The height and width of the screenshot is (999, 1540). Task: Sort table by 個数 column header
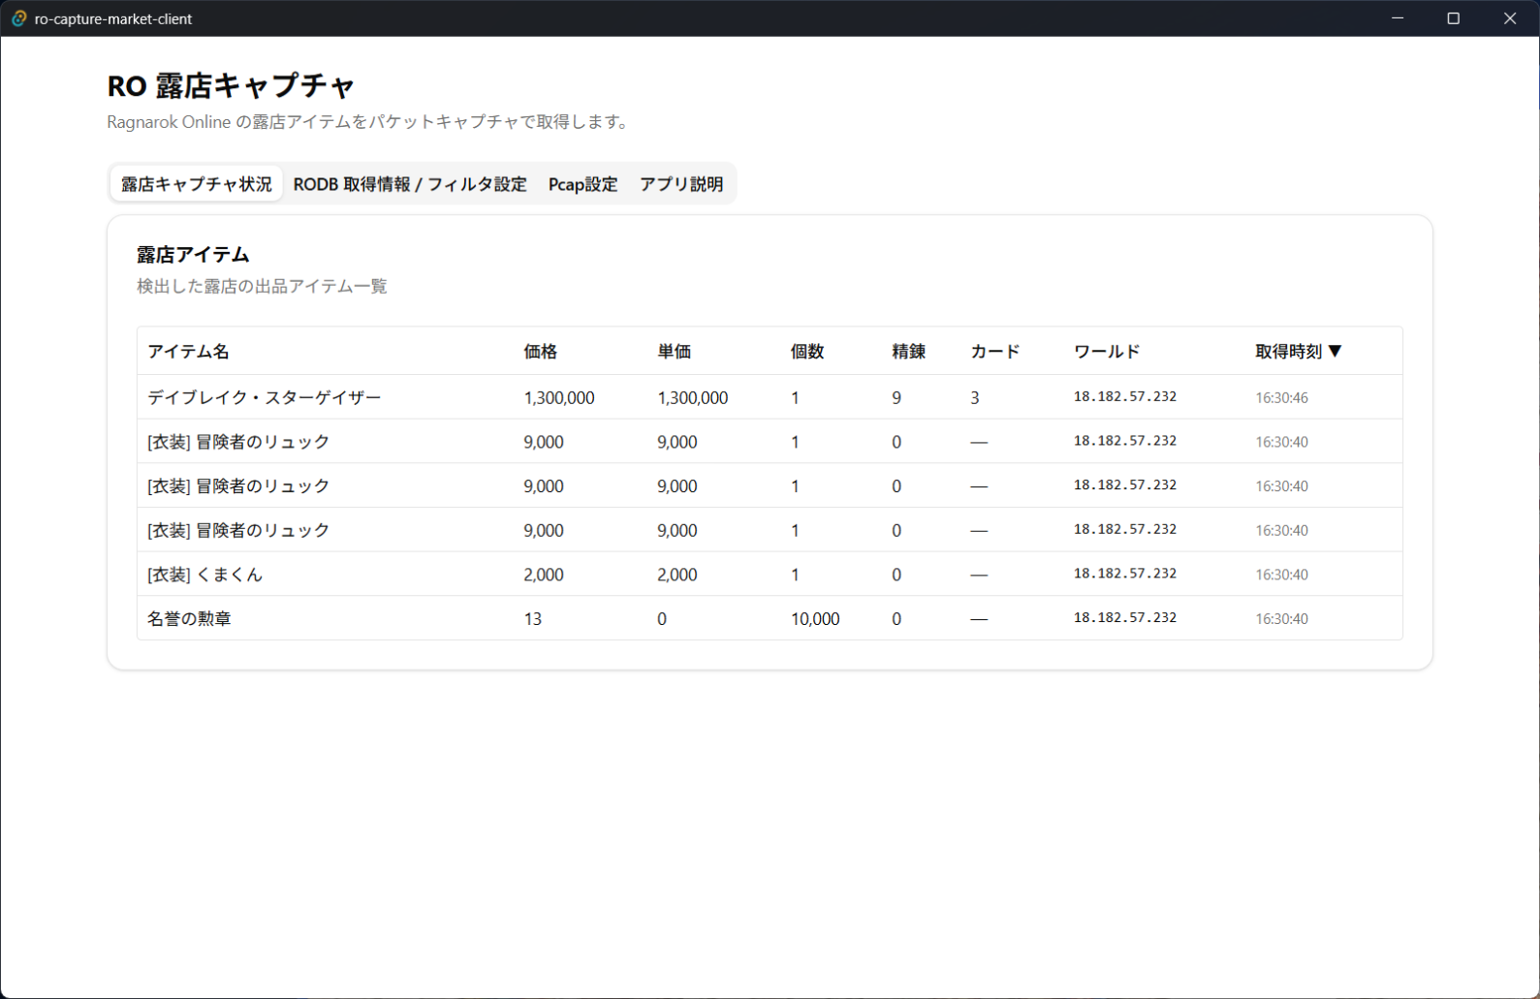(x=807, y=352)
